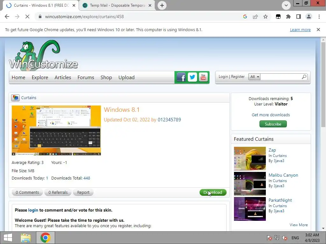Click Learn more in update notice
Screen dimensions: 326x244
tap(300, 30)
